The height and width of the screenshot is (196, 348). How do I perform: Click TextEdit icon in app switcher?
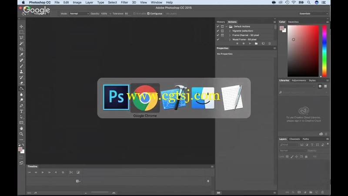pos(232,98)
